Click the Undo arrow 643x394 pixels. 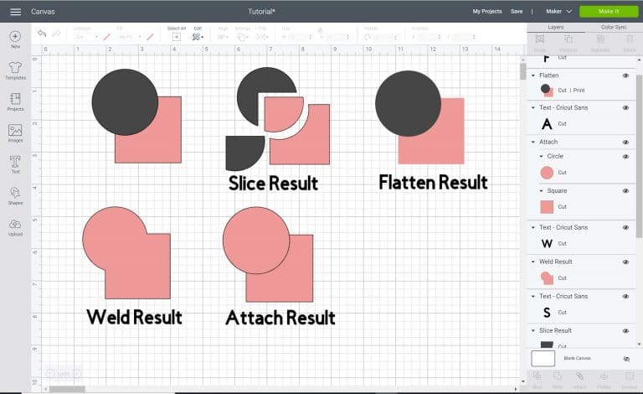(42, 34)
